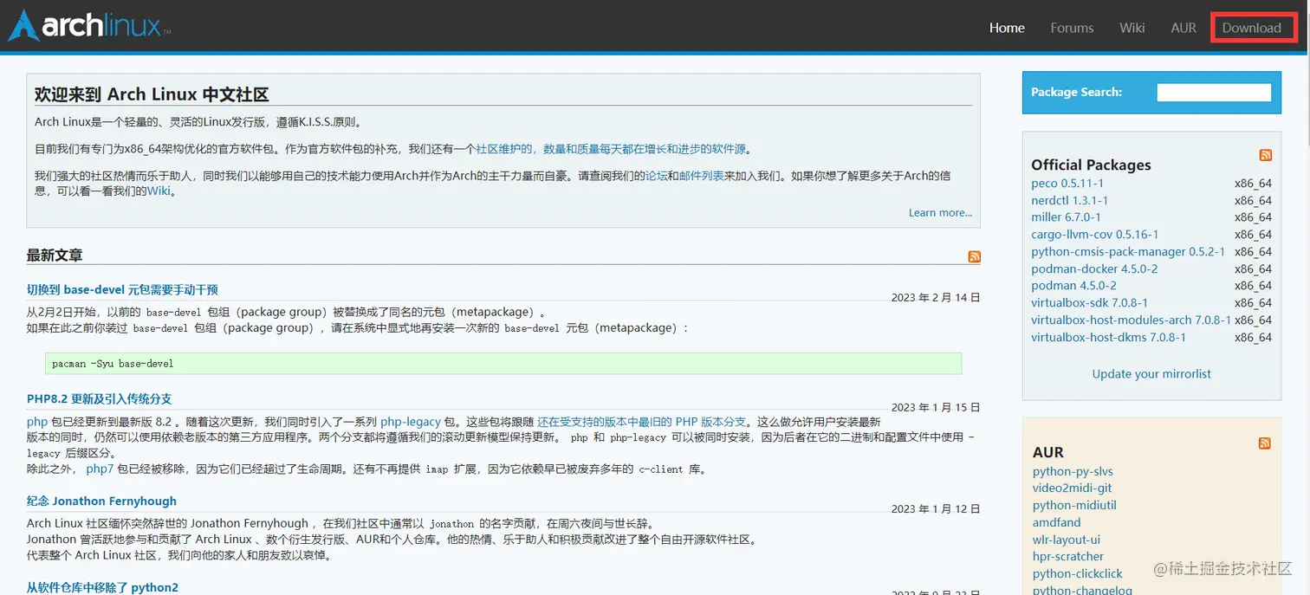Open package cargo-llvm-cov 0.5.16-1

coord(1094,234)
